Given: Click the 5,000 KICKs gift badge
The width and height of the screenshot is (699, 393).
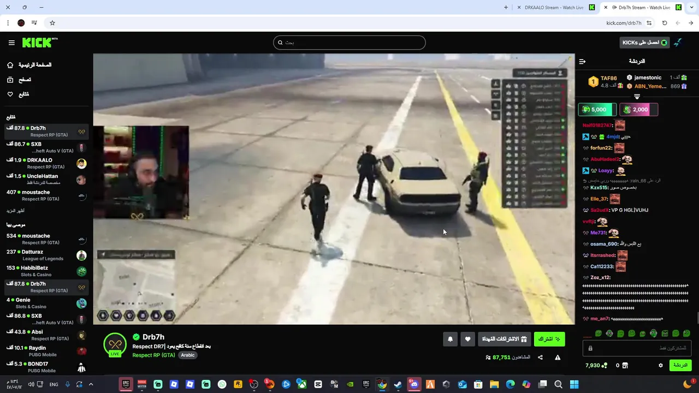Looking at the screenshot, I should click(x=597, y=110).
